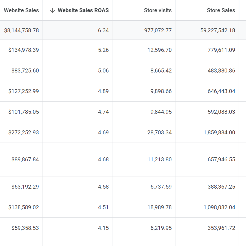The width and height of the screenshot is (246, 246).
Task: Select total Store visits 977,072.77
Action: point(158,30)
